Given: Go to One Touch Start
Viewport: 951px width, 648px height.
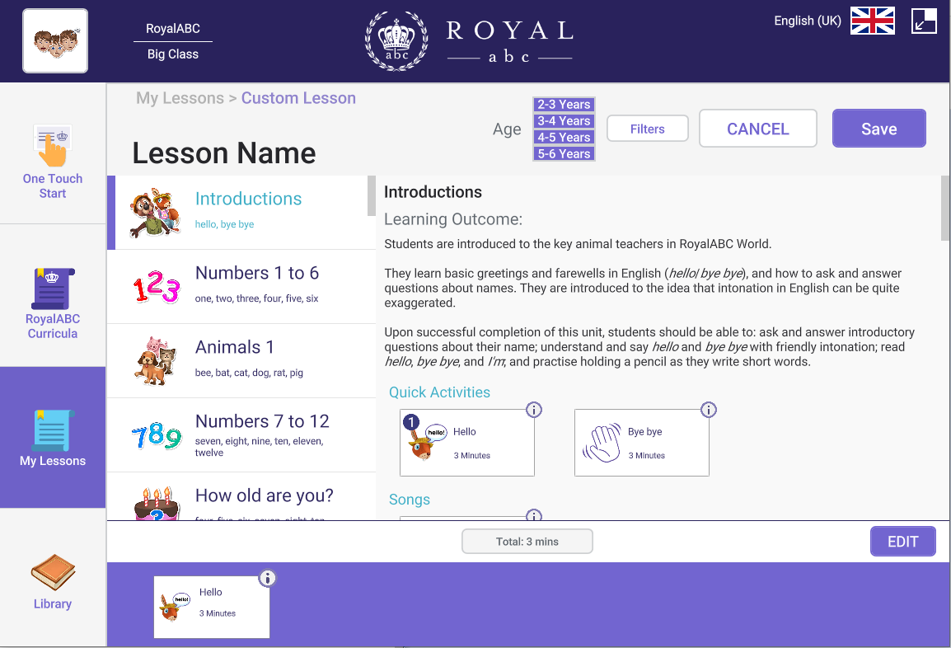Looking at the screenshot, I should (53, 153).
